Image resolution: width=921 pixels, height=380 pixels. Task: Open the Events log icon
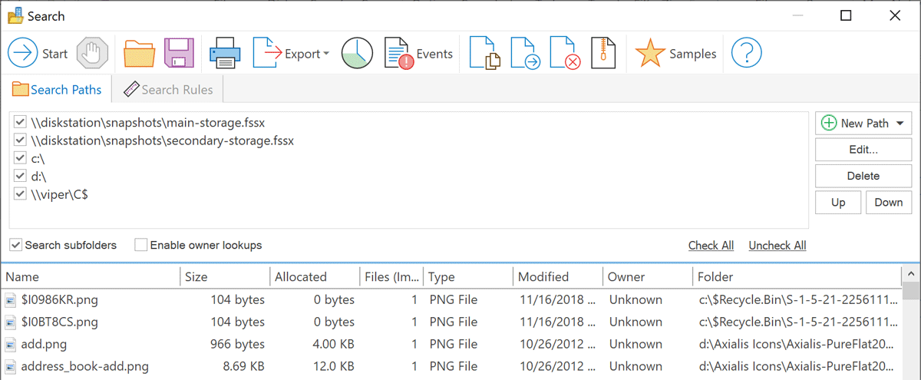399,54
